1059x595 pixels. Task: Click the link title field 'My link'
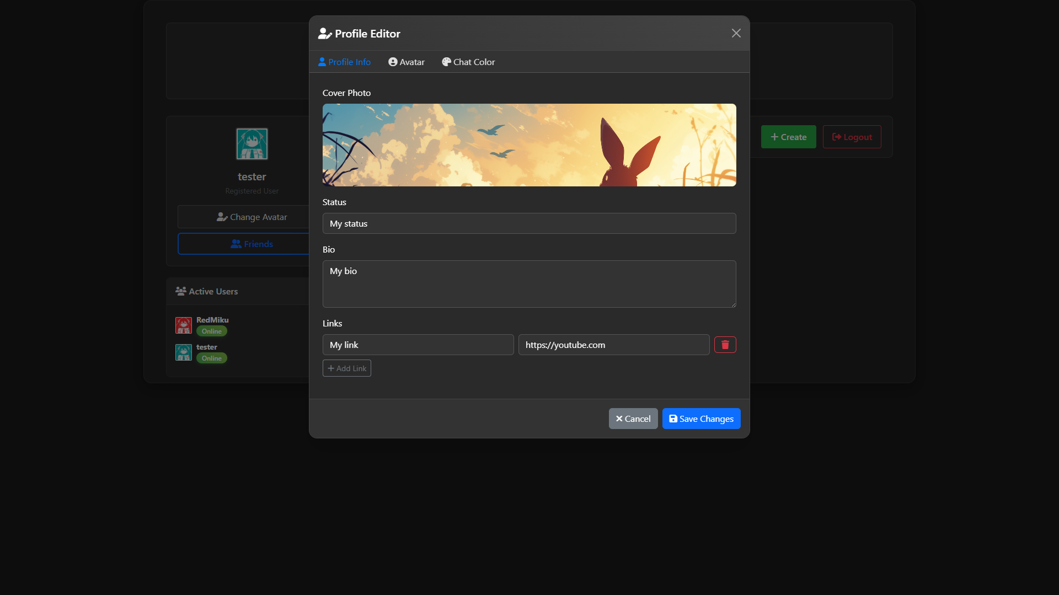418,345
